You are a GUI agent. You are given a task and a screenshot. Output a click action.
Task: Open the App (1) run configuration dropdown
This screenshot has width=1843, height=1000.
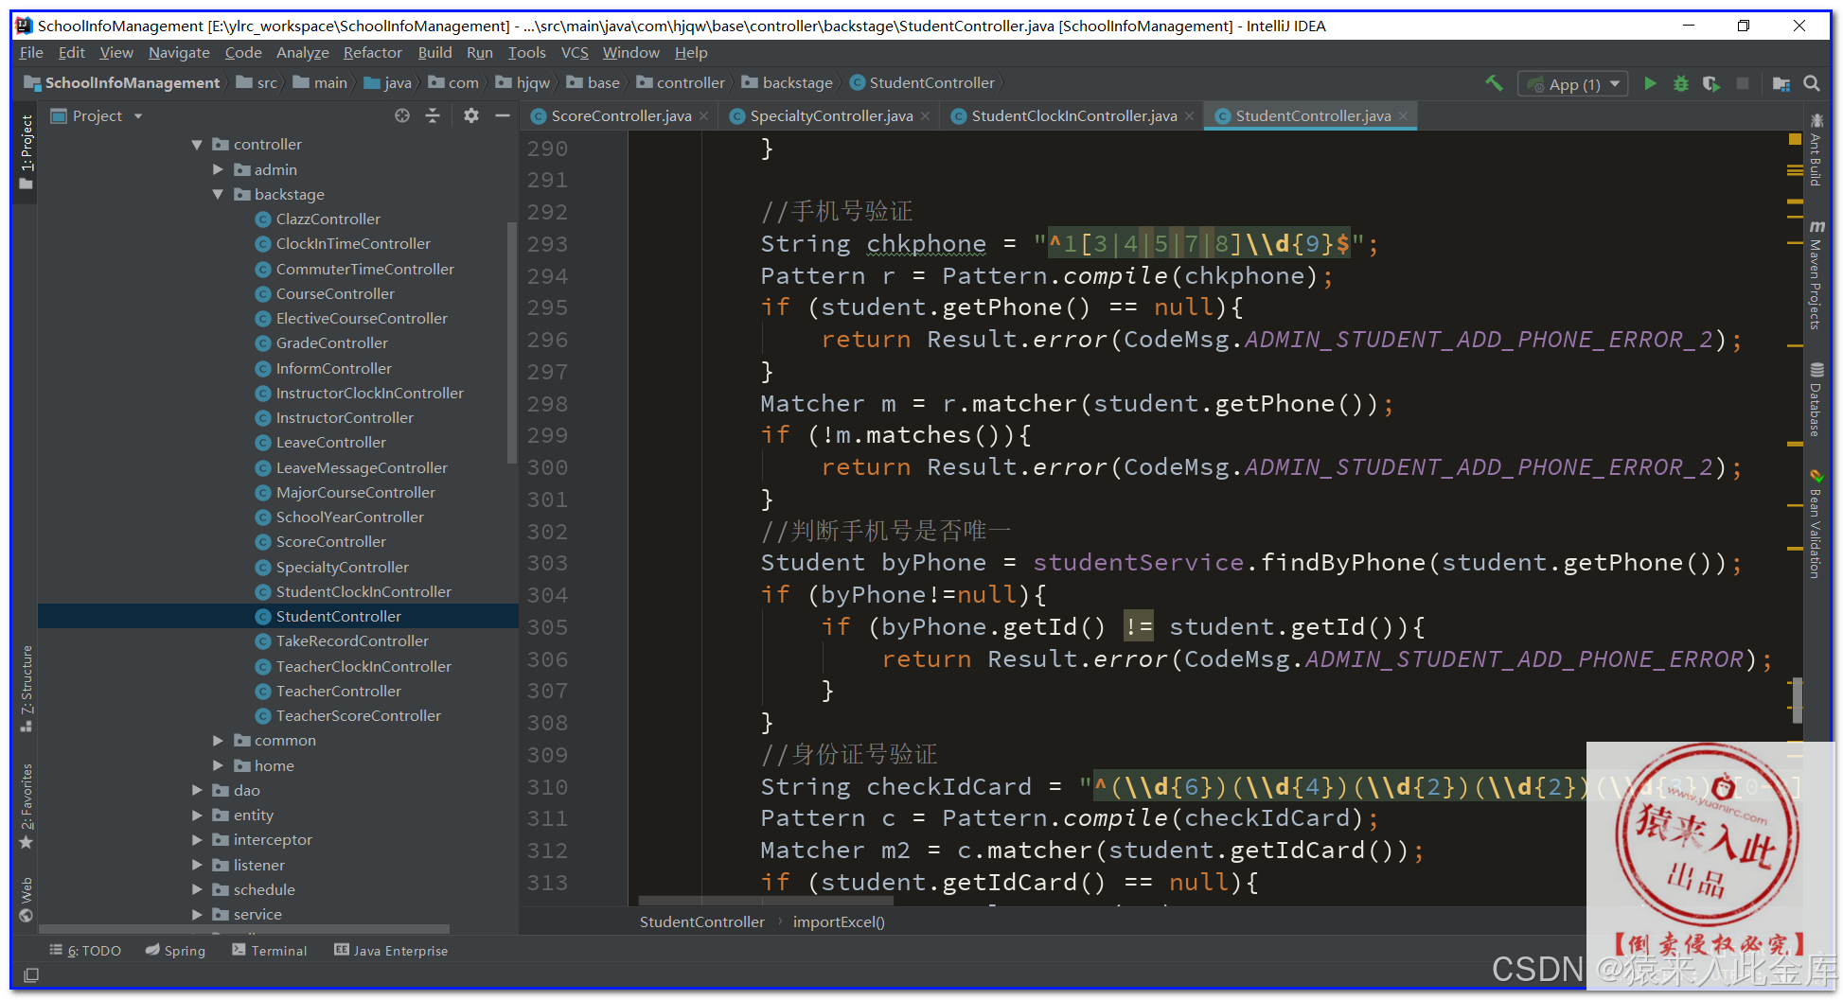click(1572, 84)
